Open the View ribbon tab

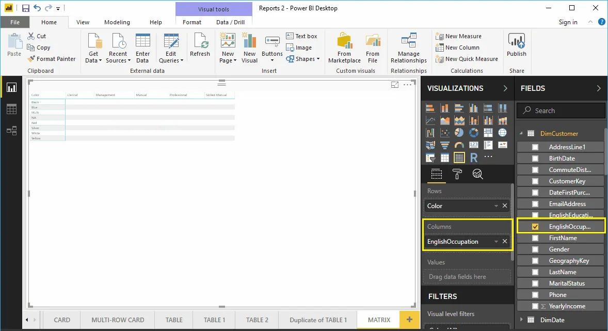pyautogui.click(x=83, y=22)
